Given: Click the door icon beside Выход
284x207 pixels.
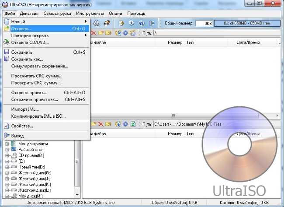Looking at the screenshot, I should coord(7,135).
